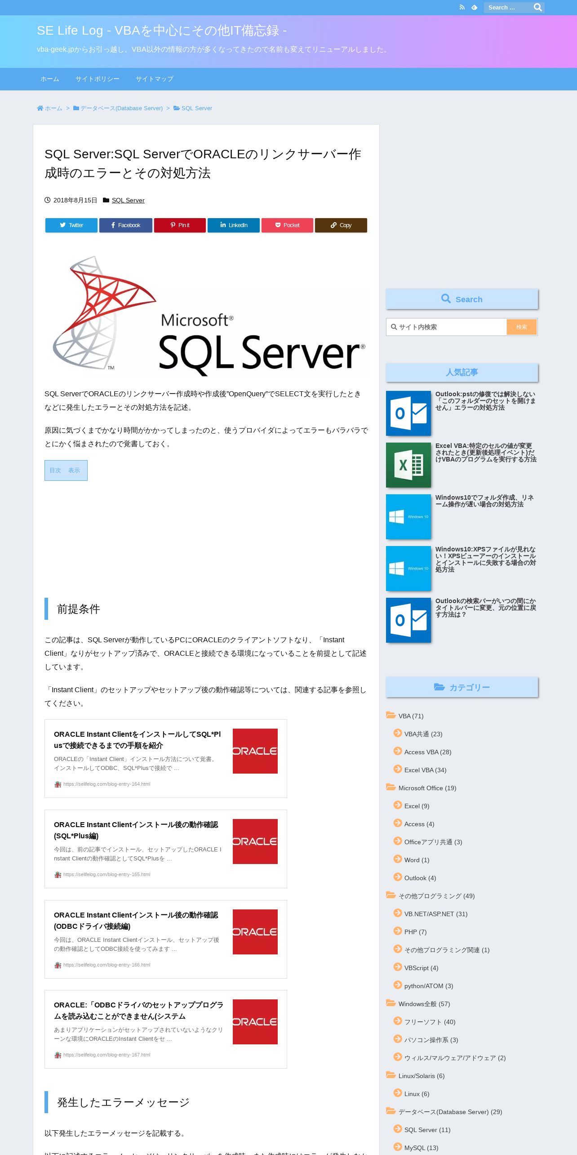
Task: Click the folder icon beside VBA (71)
Action: (x=391, y=715)
